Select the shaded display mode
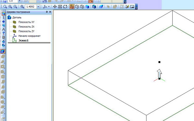The image size is (194, 121). click(87, 7)
